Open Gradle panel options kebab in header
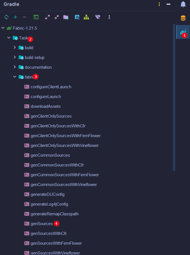190x255 pixels. (159, 4)
